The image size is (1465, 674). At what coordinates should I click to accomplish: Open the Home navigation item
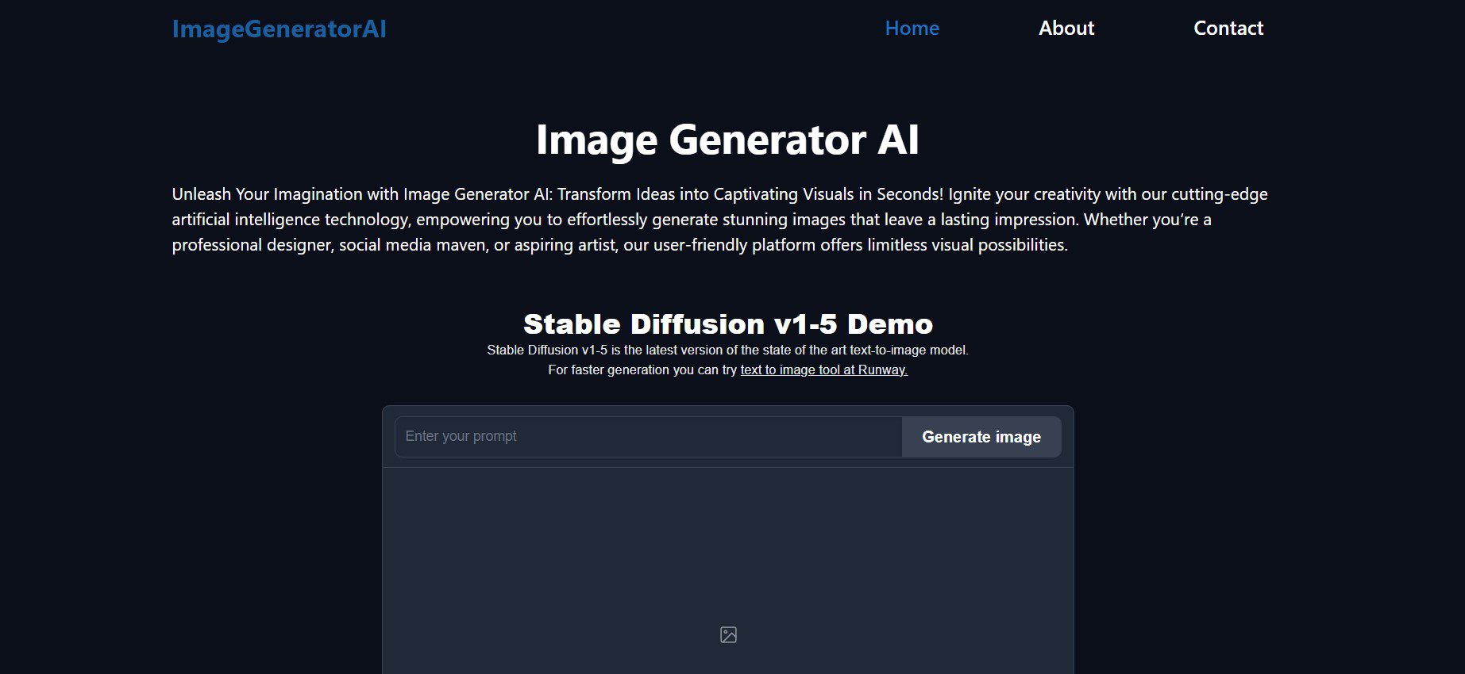pos(912,29)
